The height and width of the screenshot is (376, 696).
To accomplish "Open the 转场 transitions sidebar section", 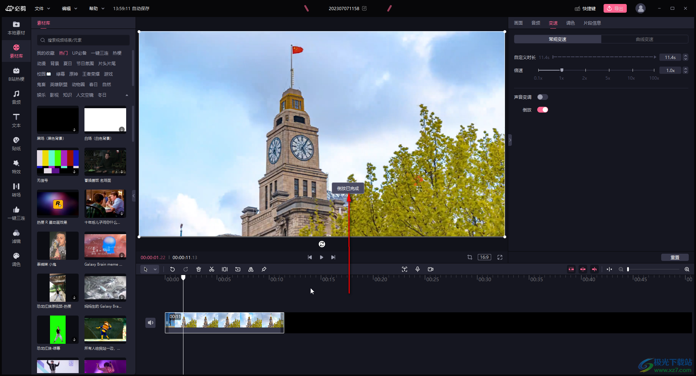I will 16,190.
